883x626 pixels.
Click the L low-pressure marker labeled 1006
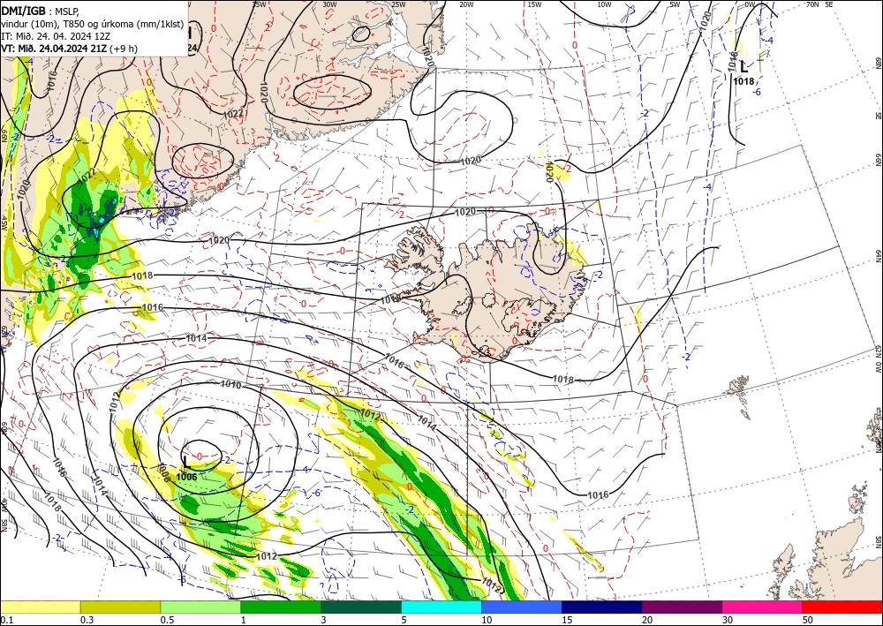(x=186, y=463)
